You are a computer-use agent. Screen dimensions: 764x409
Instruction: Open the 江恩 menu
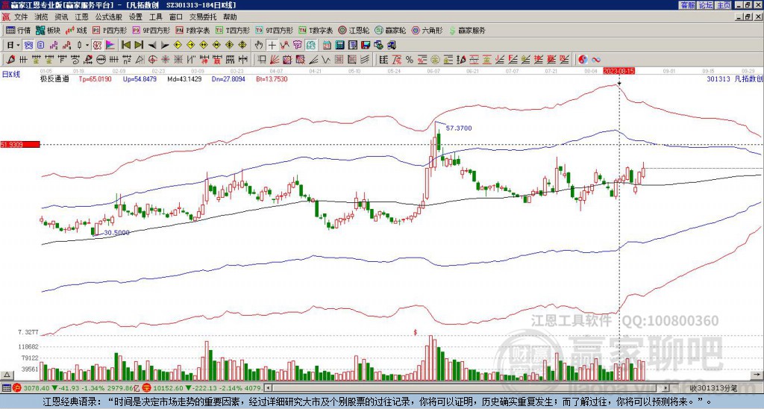click(81, 17)
